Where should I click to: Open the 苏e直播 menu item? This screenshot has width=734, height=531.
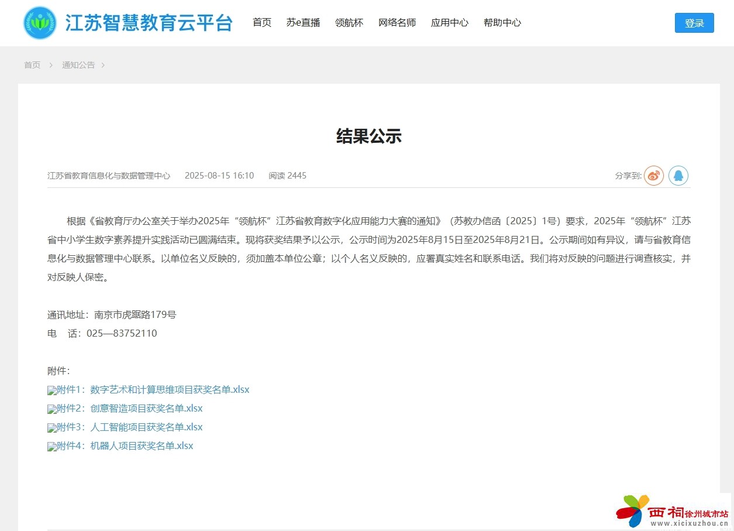click(303, 23)
